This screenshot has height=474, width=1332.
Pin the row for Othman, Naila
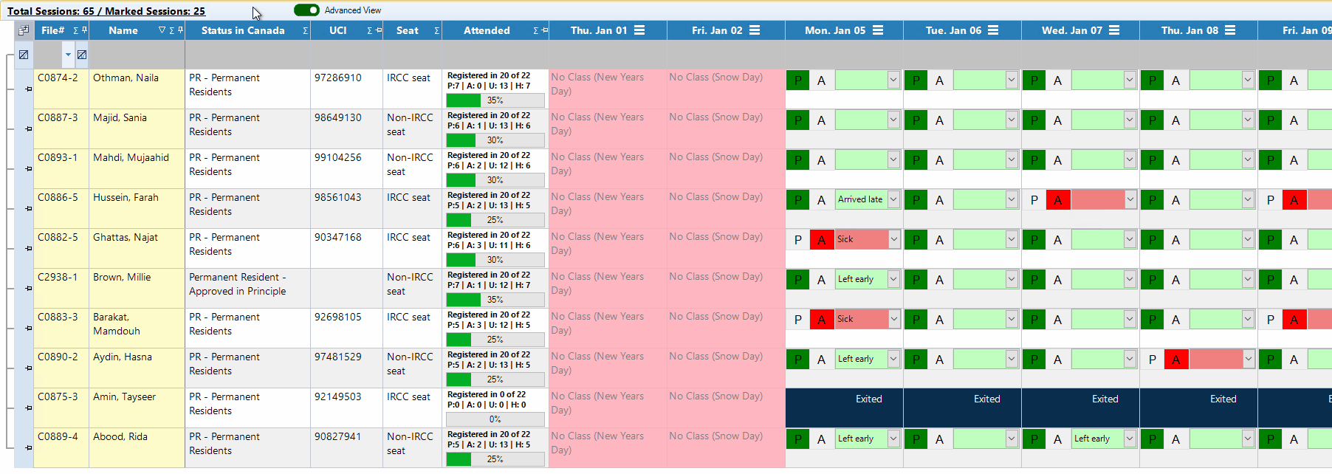[x=28, y=89]
